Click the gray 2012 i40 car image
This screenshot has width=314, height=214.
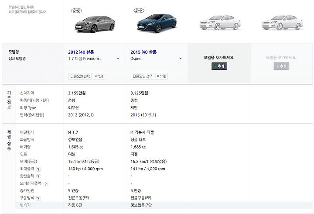coord(95,24)
